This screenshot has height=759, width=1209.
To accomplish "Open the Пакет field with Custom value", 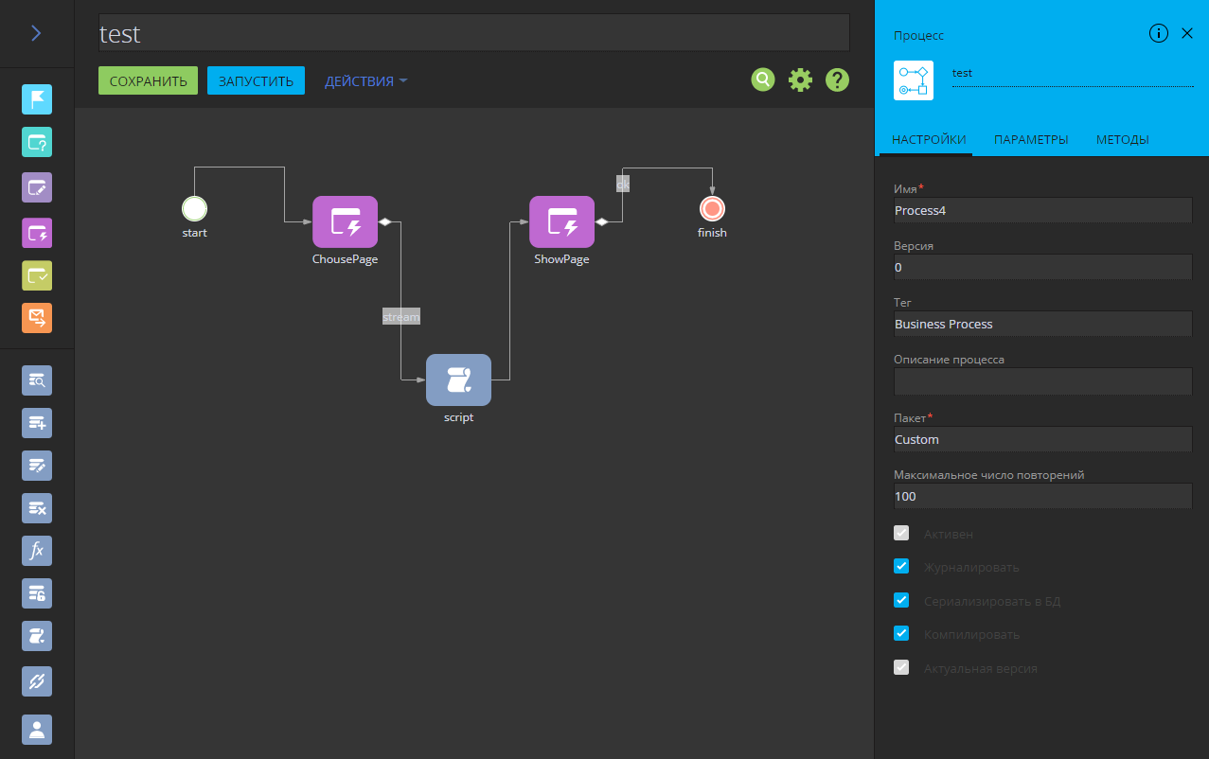I will point(1041,439).
